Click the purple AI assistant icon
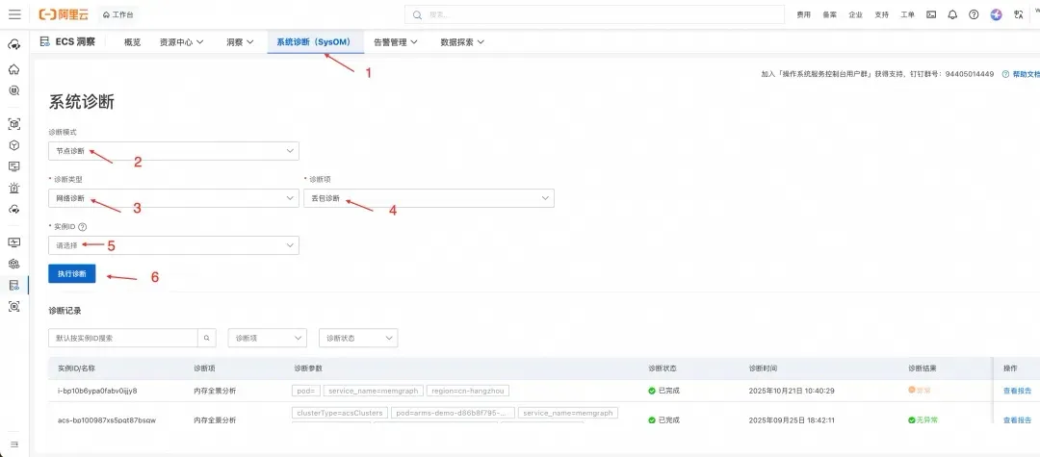Screen dimensions: 1040x457 pos(997,13)
